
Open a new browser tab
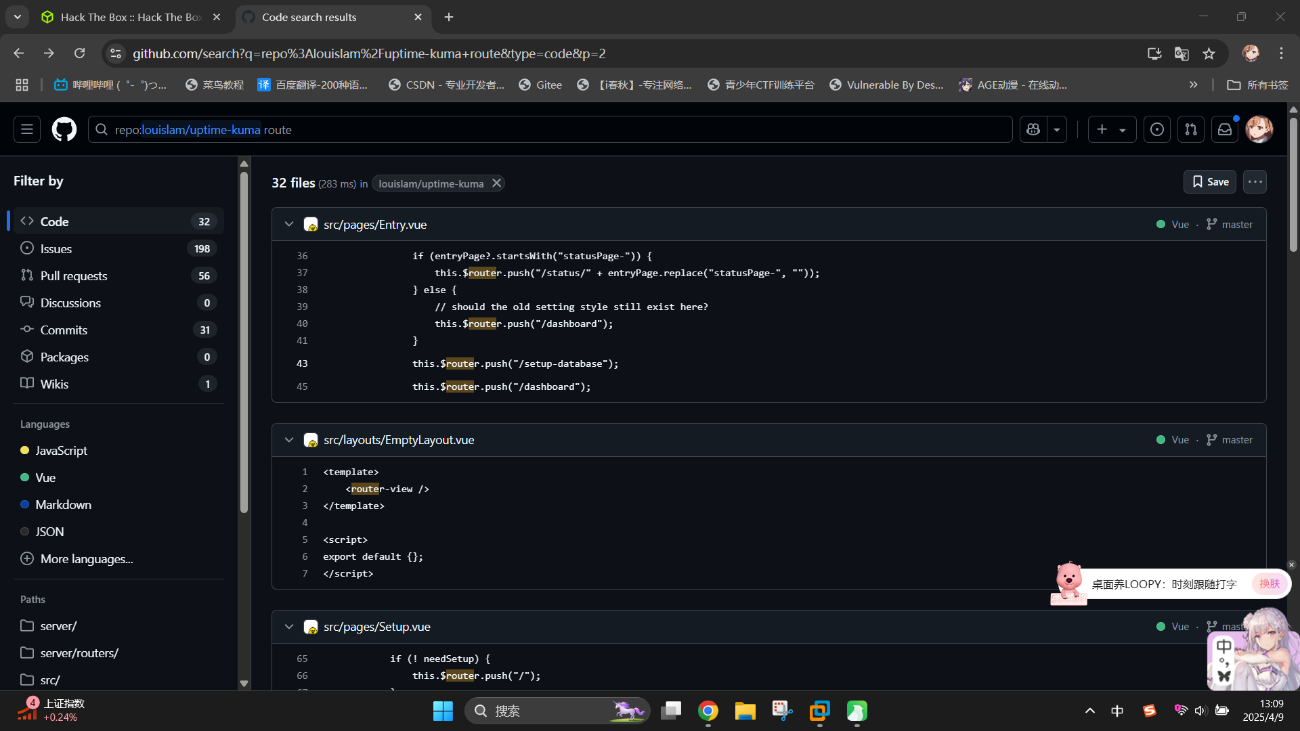(x=449, y=17)
